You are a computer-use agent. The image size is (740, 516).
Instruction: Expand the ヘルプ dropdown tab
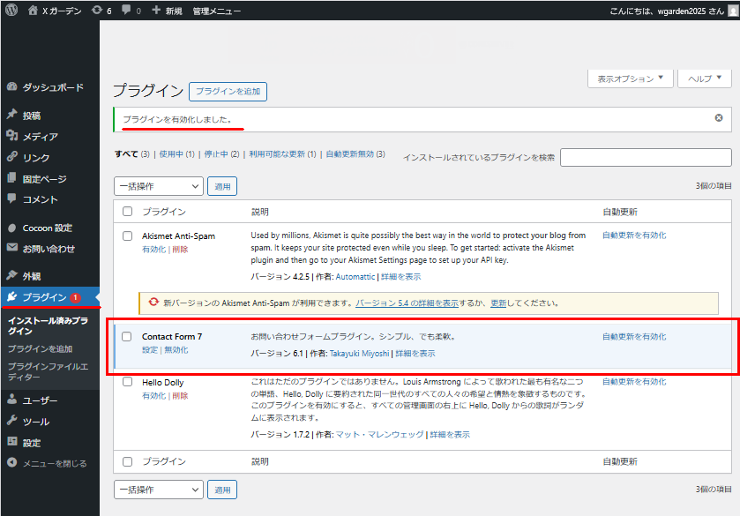705,79
